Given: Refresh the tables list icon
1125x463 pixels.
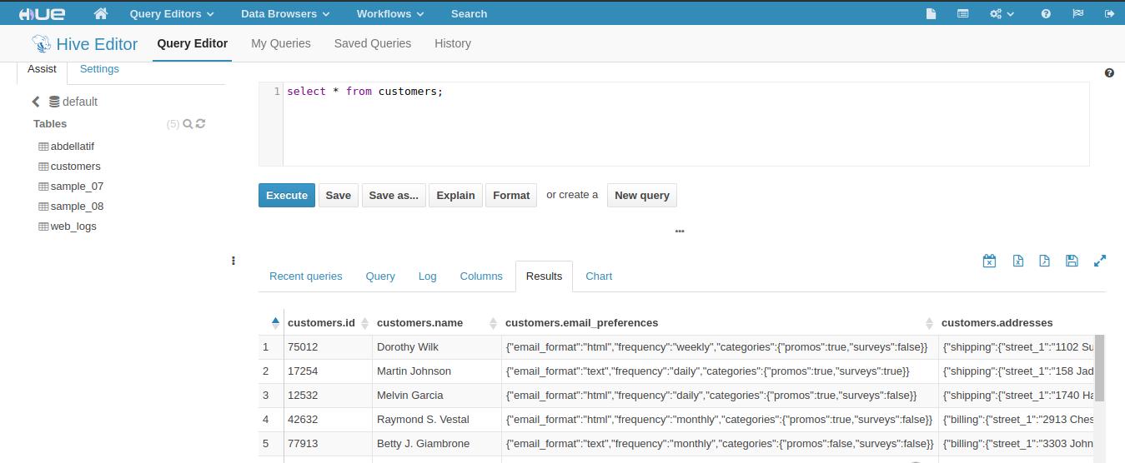Looking at the screenshot, I should pos(200,123).
